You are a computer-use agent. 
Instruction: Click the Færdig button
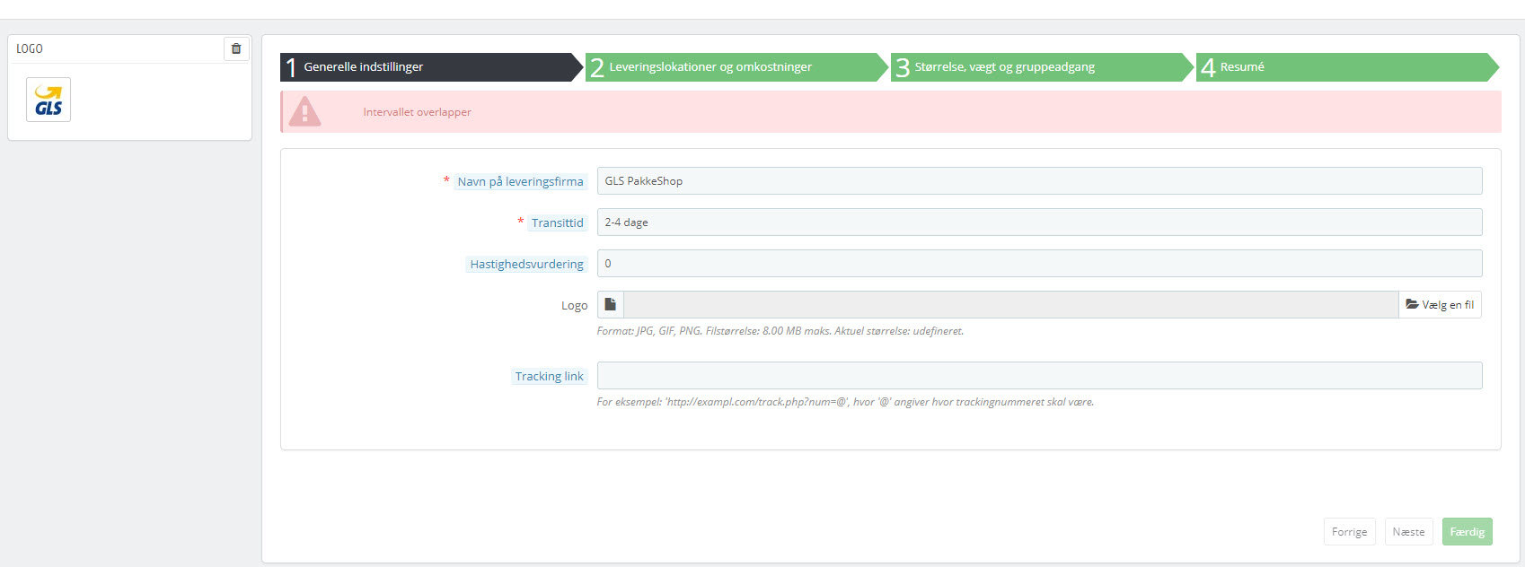point(1468,532)
